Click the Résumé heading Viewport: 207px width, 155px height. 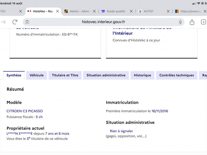15,89
